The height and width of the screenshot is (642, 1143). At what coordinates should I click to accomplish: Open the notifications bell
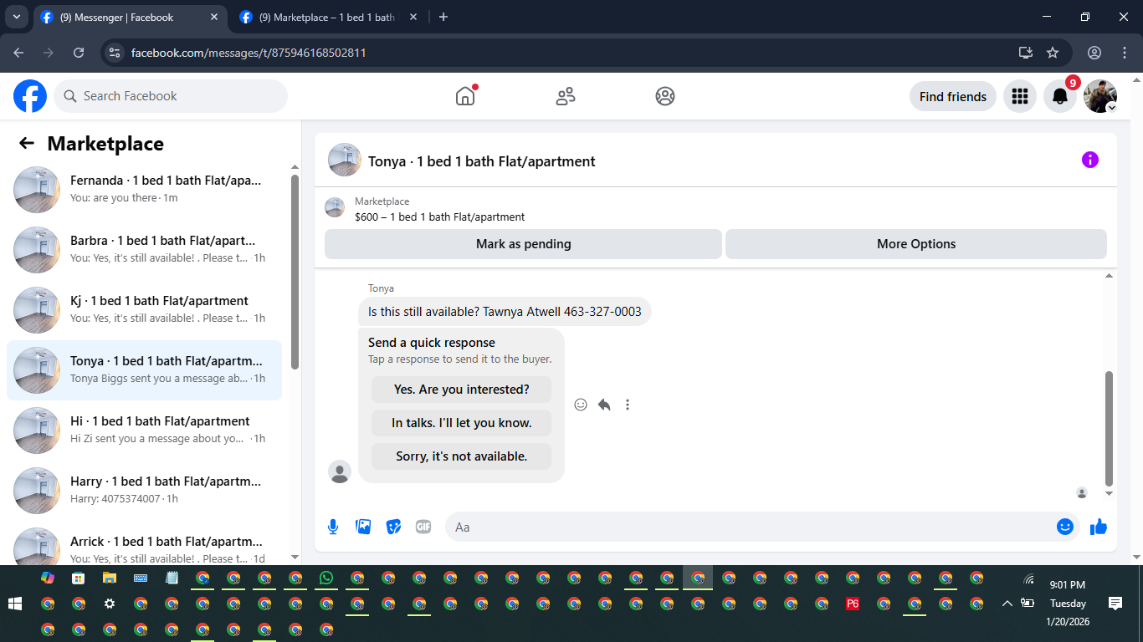click(x=1060, y=96)
